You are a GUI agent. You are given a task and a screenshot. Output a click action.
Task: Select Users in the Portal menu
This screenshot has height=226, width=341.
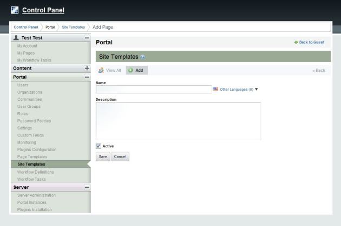point(23,85)
